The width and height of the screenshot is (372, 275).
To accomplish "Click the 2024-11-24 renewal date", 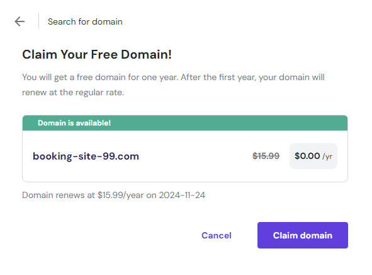I will (x=182, y=195).
